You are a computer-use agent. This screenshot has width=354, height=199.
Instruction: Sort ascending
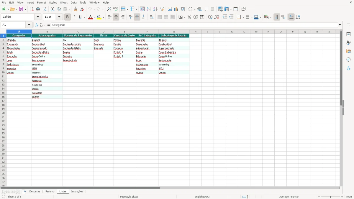(149, 9)
